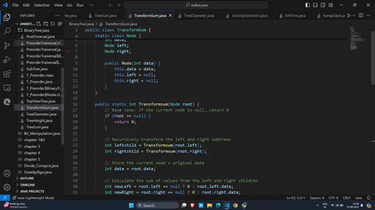Collapse all folders in Explorer
Image resolution: width=375 pixels, height=210 pixels.
tap(60, 24)
